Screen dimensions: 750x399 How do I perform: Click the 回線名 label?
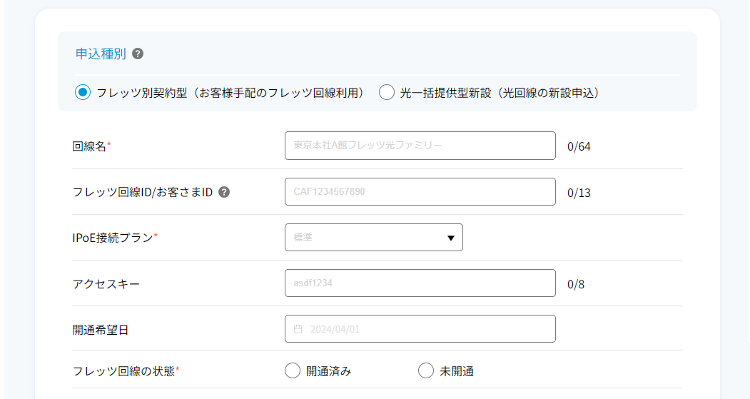pos(89,146)
